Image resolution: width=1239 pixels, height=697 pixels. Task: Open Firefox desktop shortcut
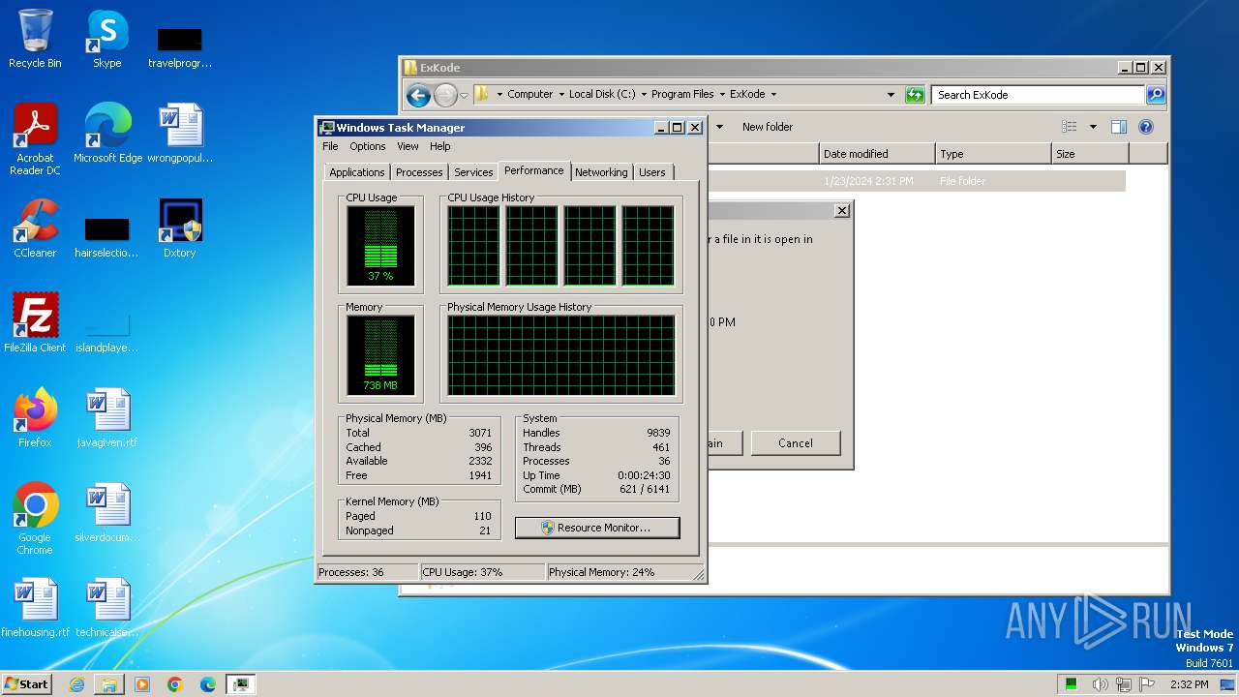coord(35,417)
